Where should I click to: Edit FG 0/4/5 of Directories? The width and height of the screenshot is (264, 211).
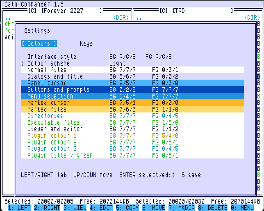[x=165, y=116]
